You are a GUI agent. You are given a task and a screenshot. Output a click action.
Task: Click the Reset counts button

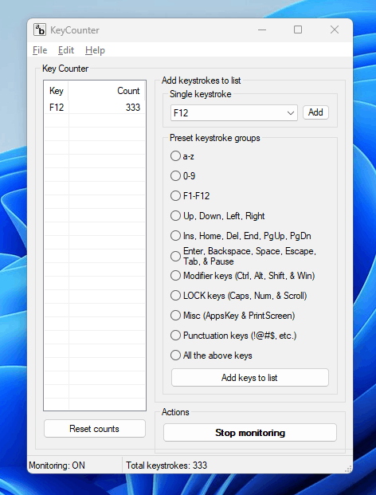[x=94, y=429]
